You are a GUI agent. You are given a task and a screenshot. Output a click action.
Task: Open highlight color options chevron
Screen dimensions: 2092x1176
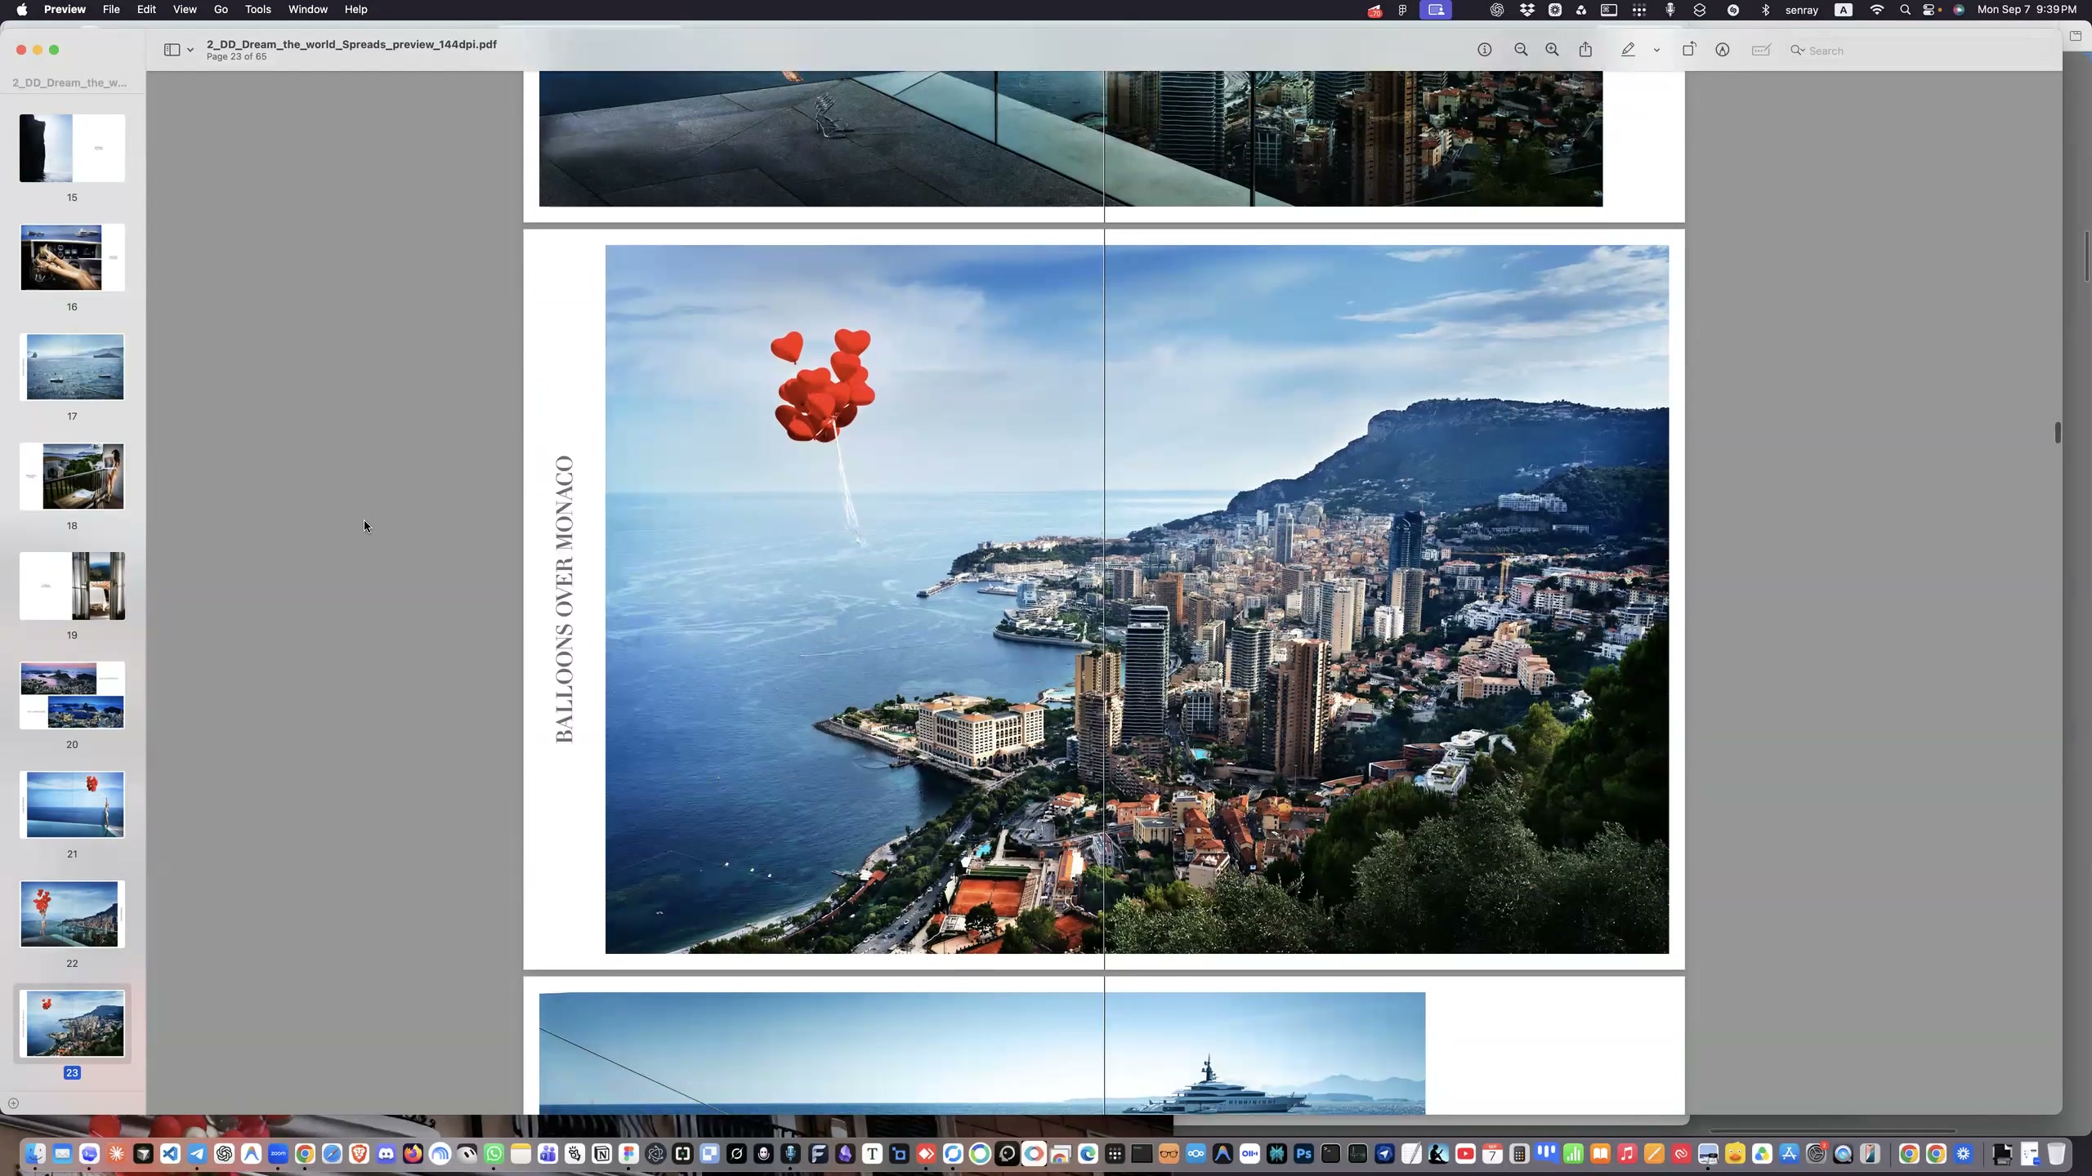1656,51
